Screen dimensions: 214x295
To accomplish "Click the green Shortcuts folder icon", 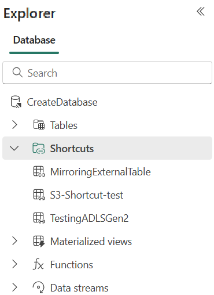I will 39,148.
